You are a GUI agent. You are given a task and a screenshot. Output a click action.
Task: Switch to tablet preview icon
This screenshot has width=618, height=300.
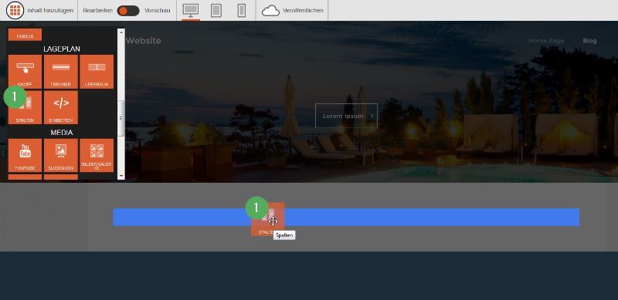(216, 11)
